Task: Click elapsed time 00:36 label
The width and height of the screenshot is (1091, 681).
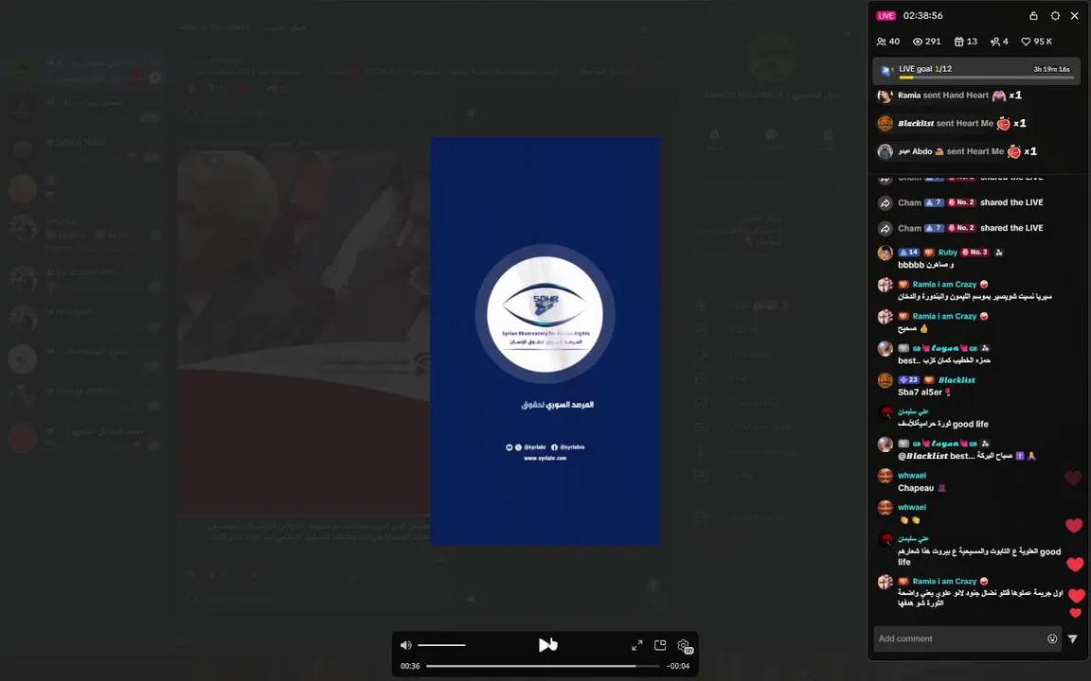Action: point(410,667)
